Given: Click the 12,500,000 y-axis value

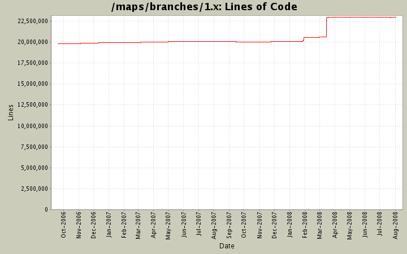Looking at the screenshot, I should (33, 105).
